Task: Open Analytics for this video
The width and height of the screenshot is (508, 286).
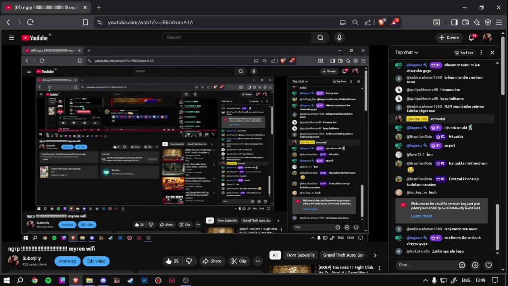Action: pyautogui.click(x=67, y=261)
